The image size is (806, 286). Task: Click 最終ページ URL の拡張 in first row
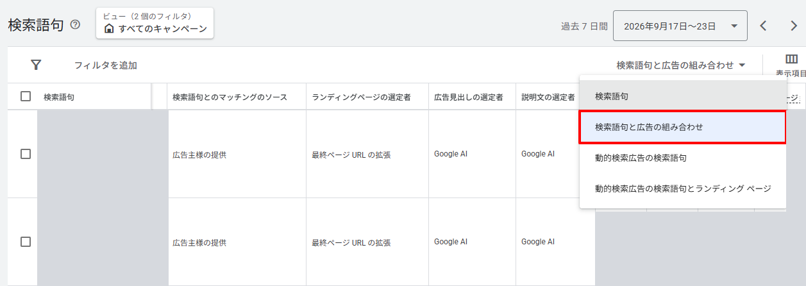click(x=351, y=155)
